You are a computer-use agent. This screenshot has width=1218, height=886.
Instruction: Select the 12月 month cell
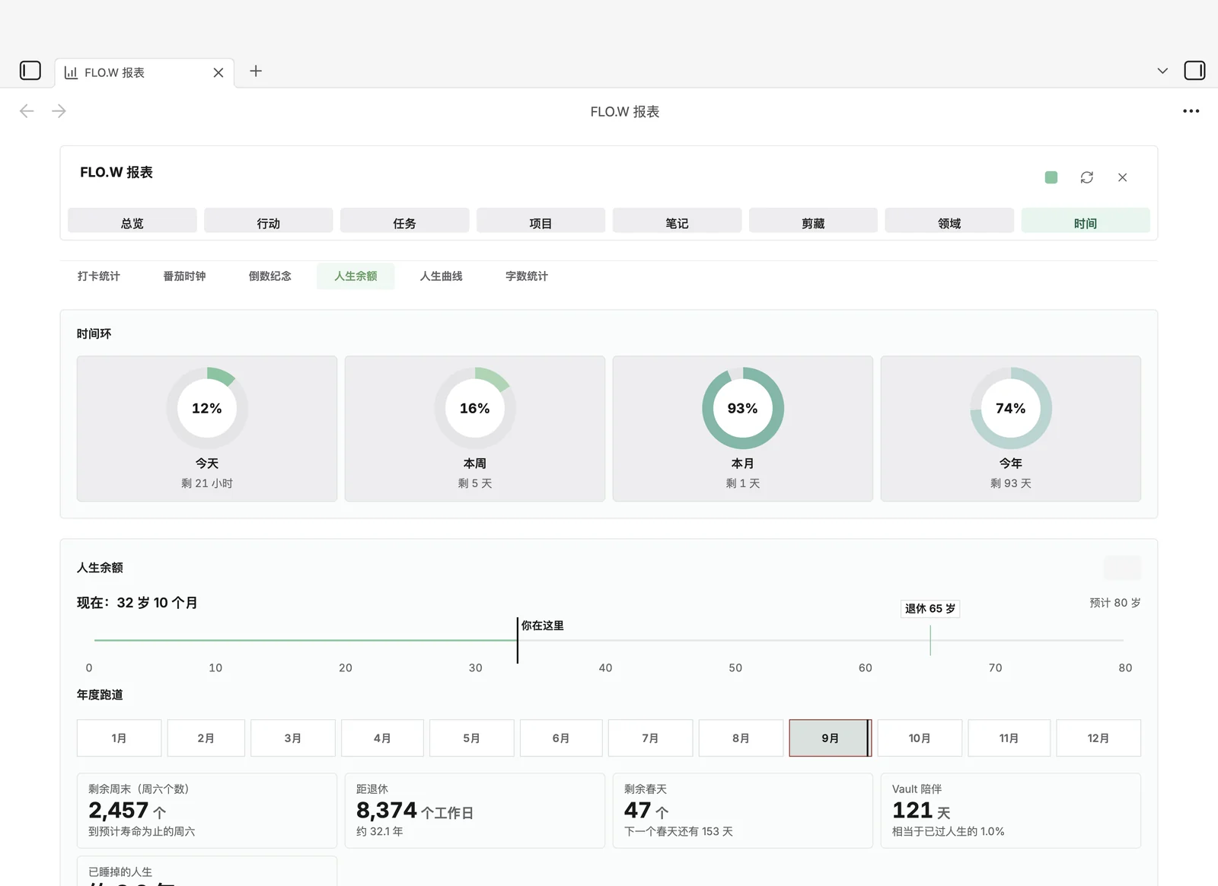[x=1098, y=738]
